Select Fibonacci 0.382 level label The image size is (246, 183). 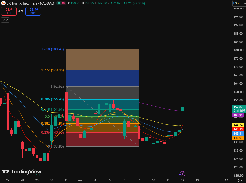[x=52, y=124]
